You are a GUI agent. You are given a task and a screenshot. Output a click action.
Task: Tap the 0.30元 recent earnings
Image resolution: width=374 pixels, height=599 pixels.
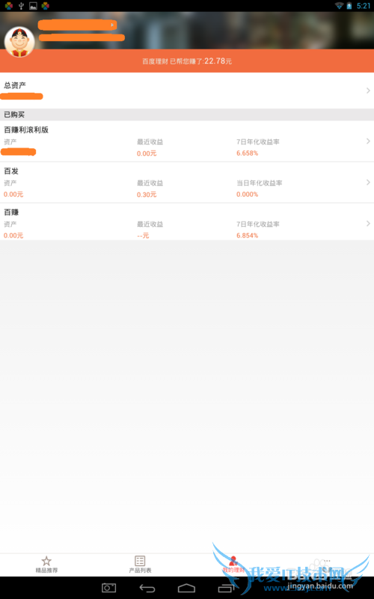point(147,195)
